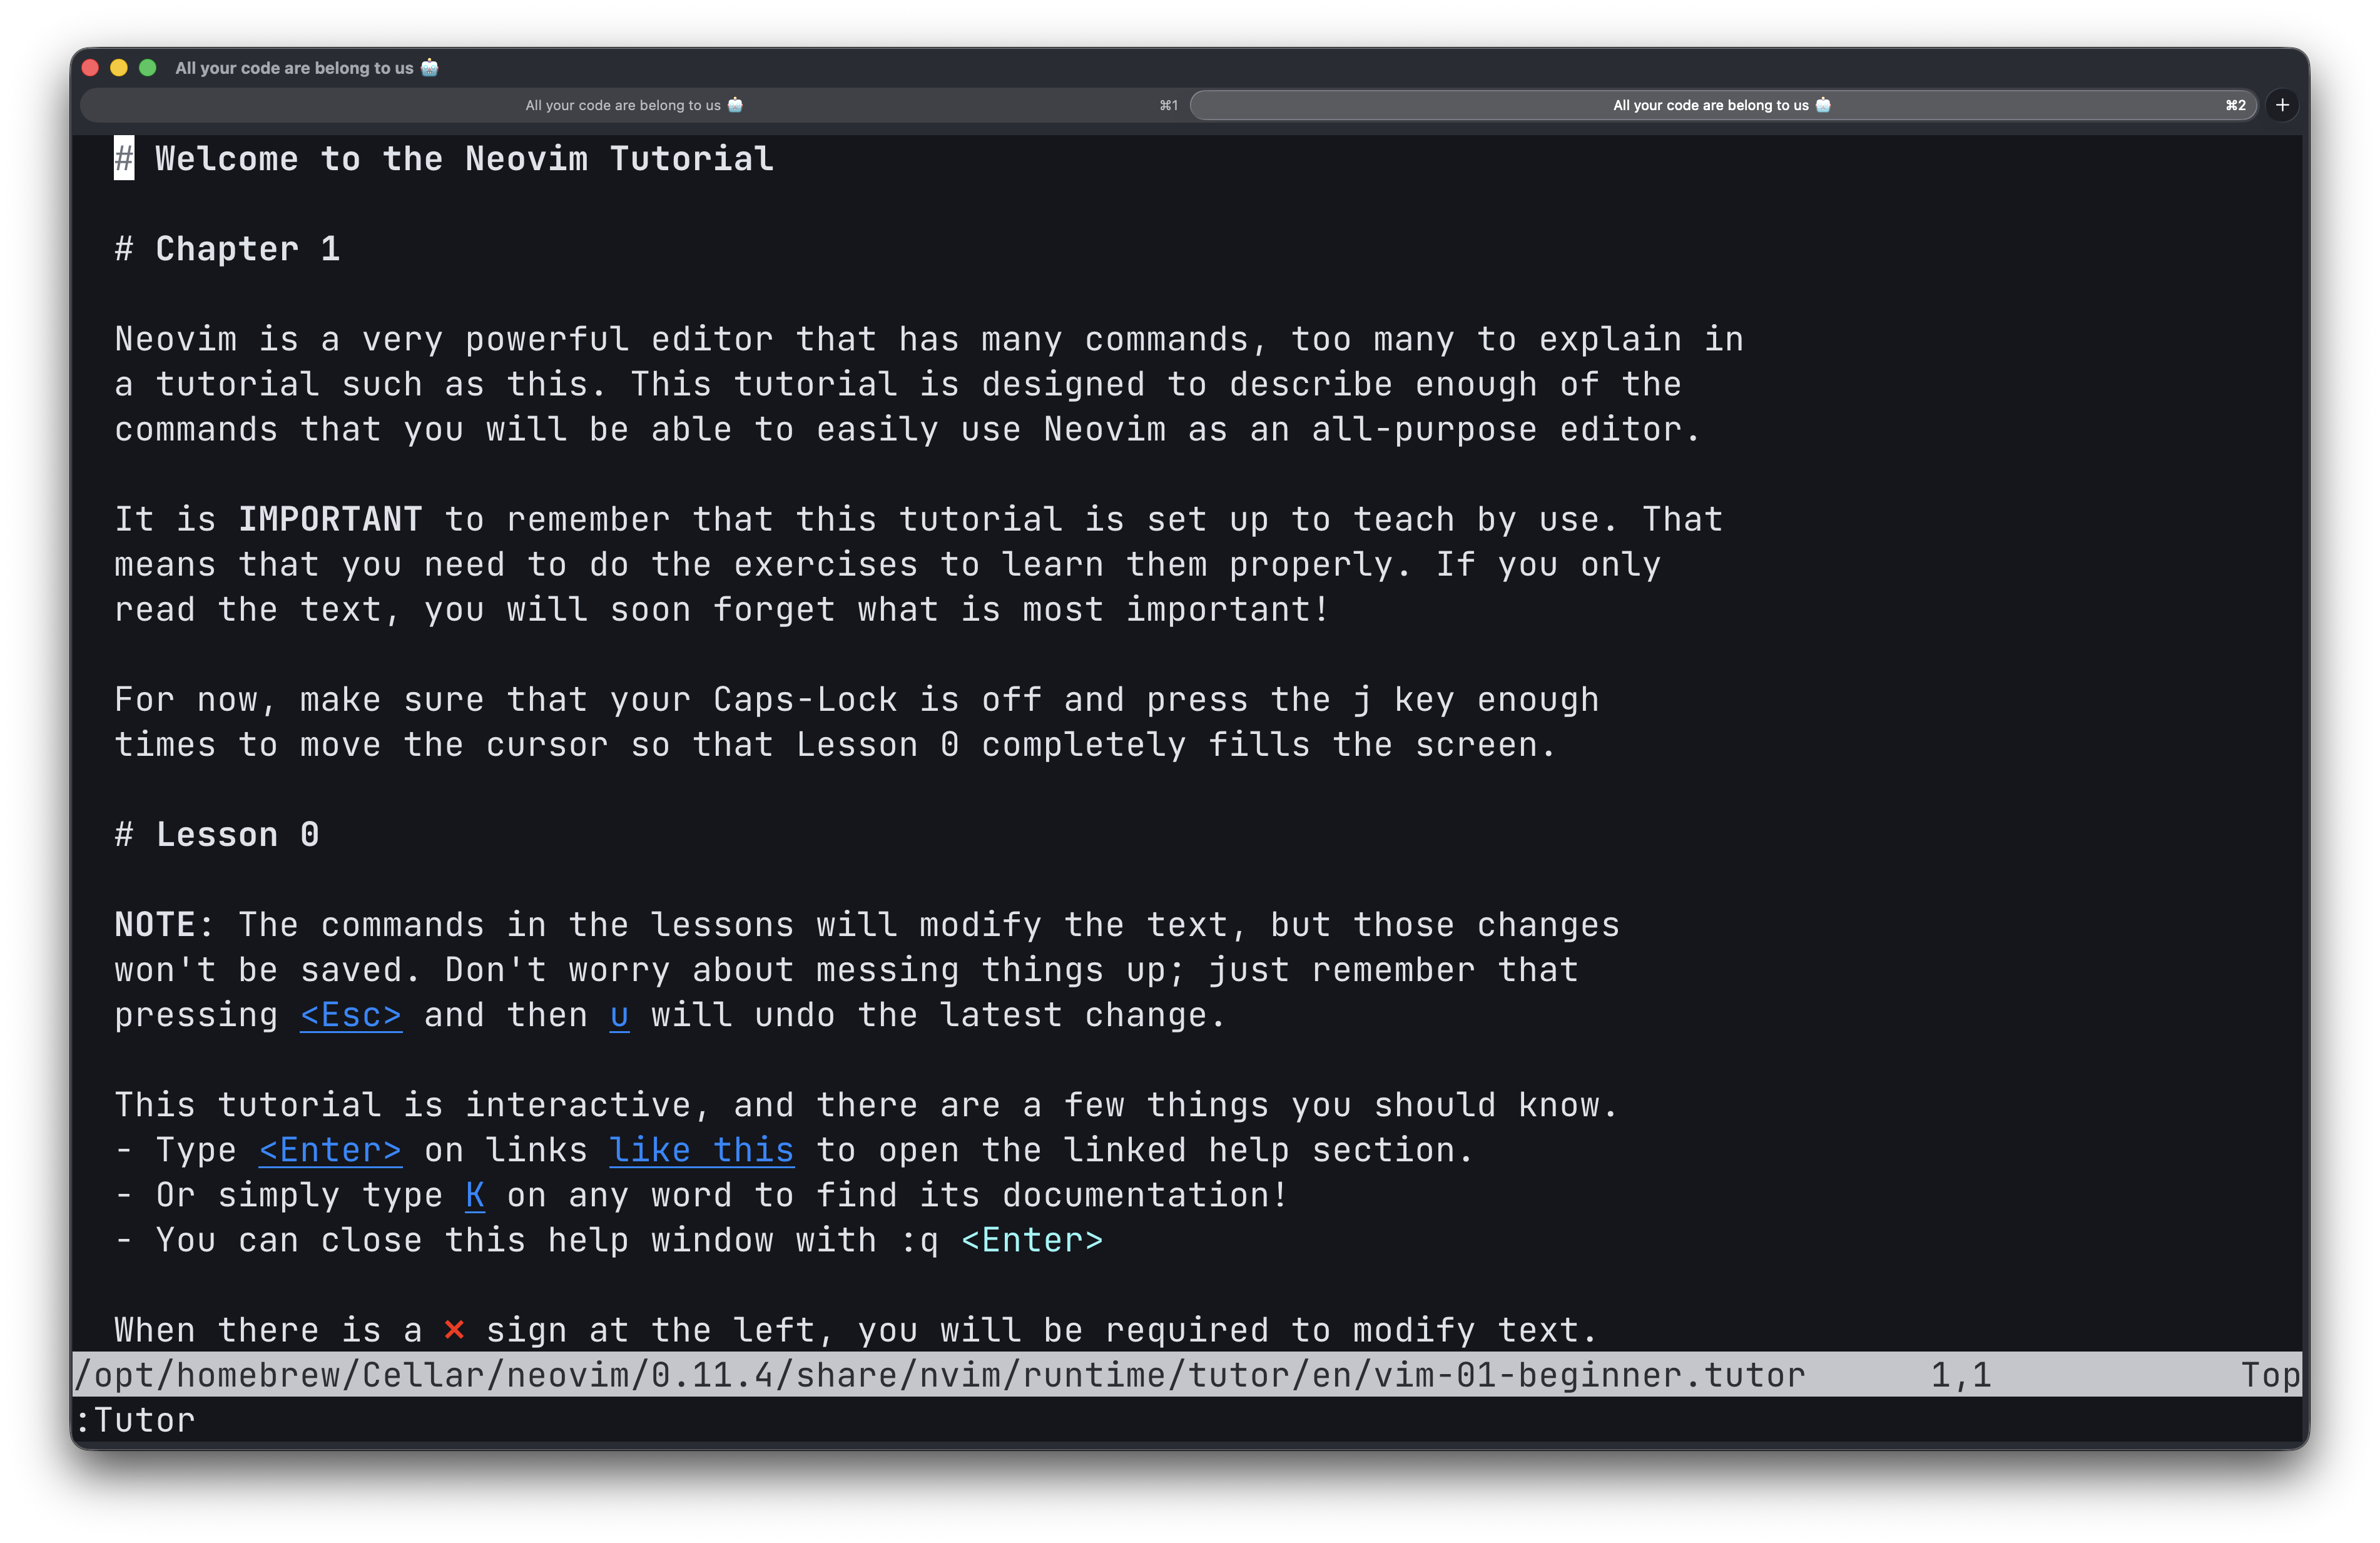The height and width of the screenshot is (1543, 2380).
Task: Click the 'like this' link
Action: pyautogui.click(x=701, y=1150)
